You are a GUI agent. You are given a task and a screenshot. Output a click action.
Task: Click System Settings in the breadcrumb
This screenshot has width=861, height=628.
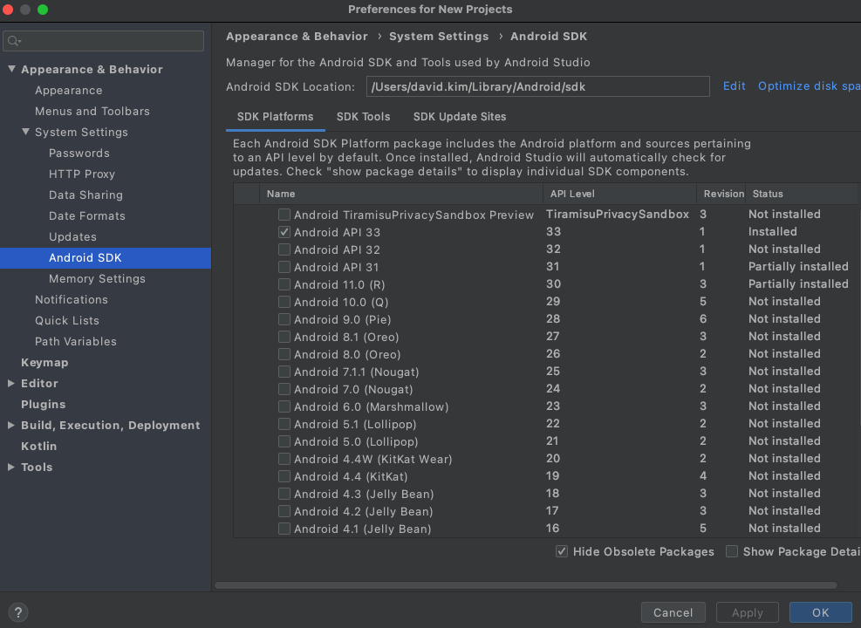tap(439, 37)
